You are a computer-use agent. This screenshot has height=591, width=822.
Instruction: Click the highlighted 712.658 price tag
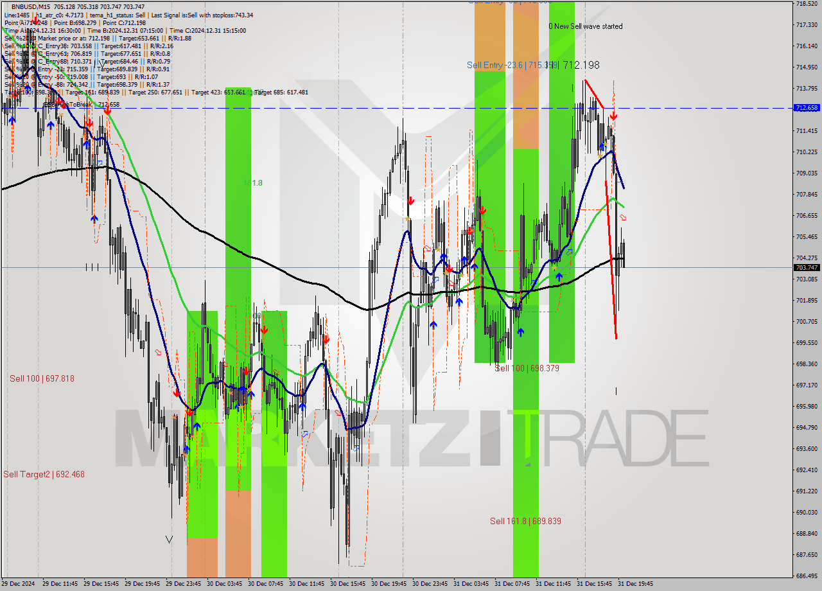(x=807, y=108)
